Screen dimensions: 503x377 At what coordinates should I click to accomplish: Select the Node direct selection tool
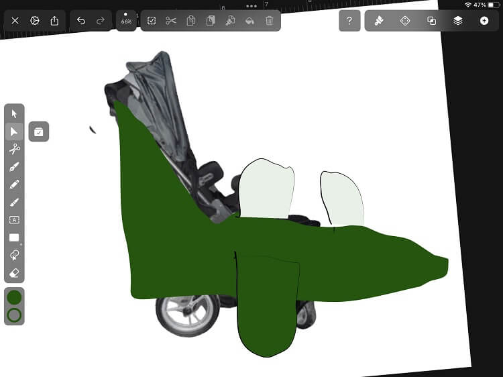coord(14,131)
